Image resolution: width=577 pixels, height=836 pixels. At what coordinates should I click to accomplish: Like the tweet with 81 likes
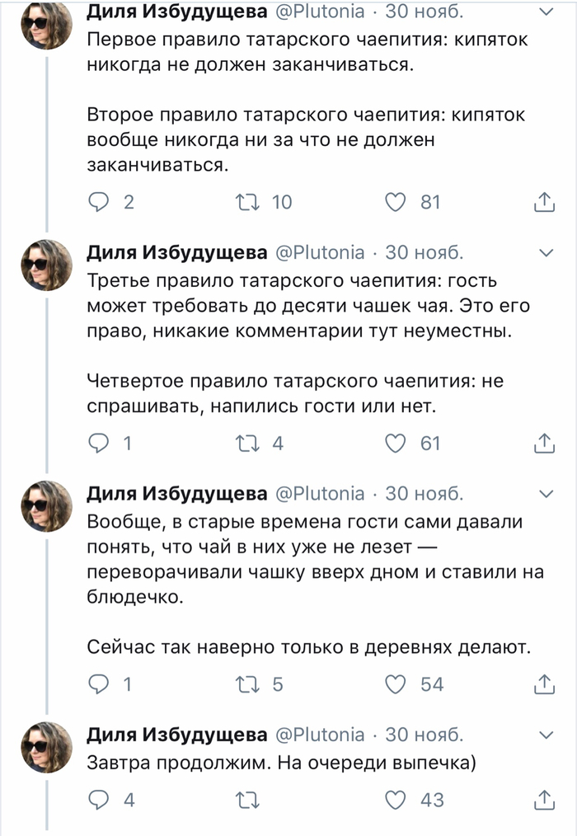397,202
